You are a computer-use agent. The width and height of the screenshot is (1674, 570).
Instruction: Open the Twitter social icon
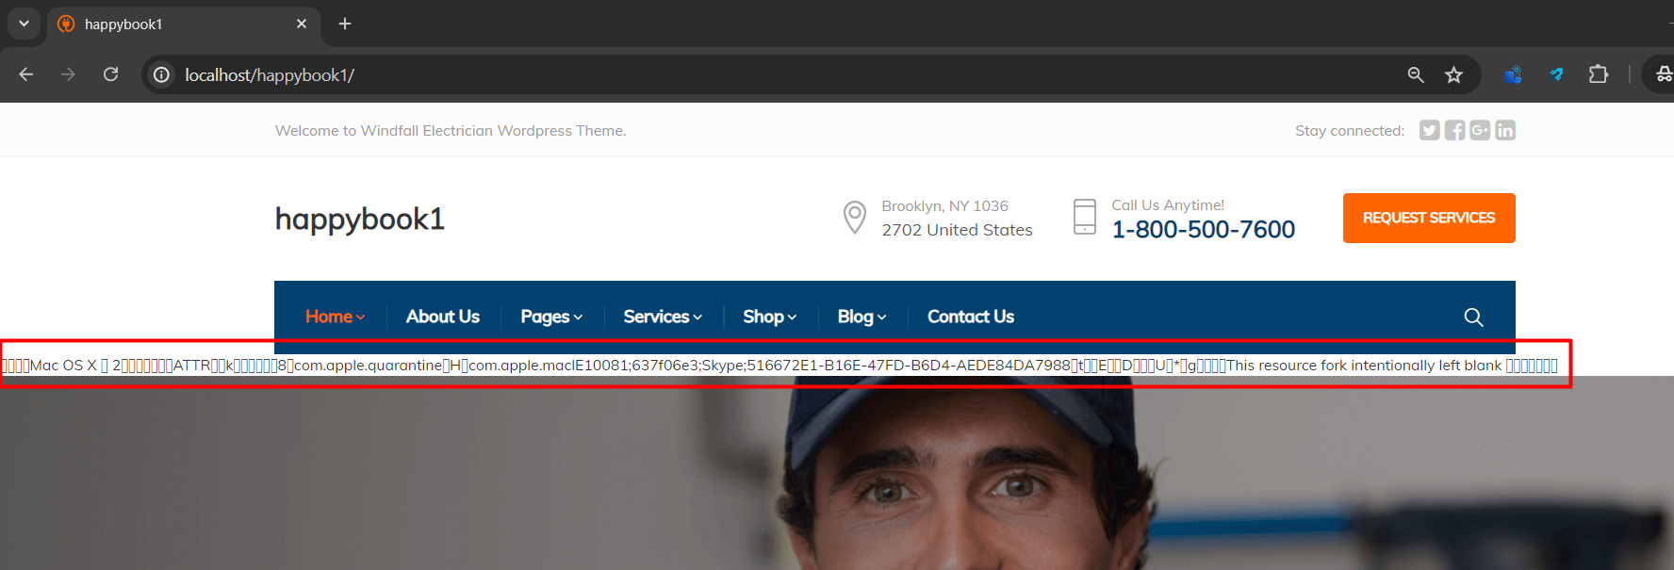[x=1430, y=130]
